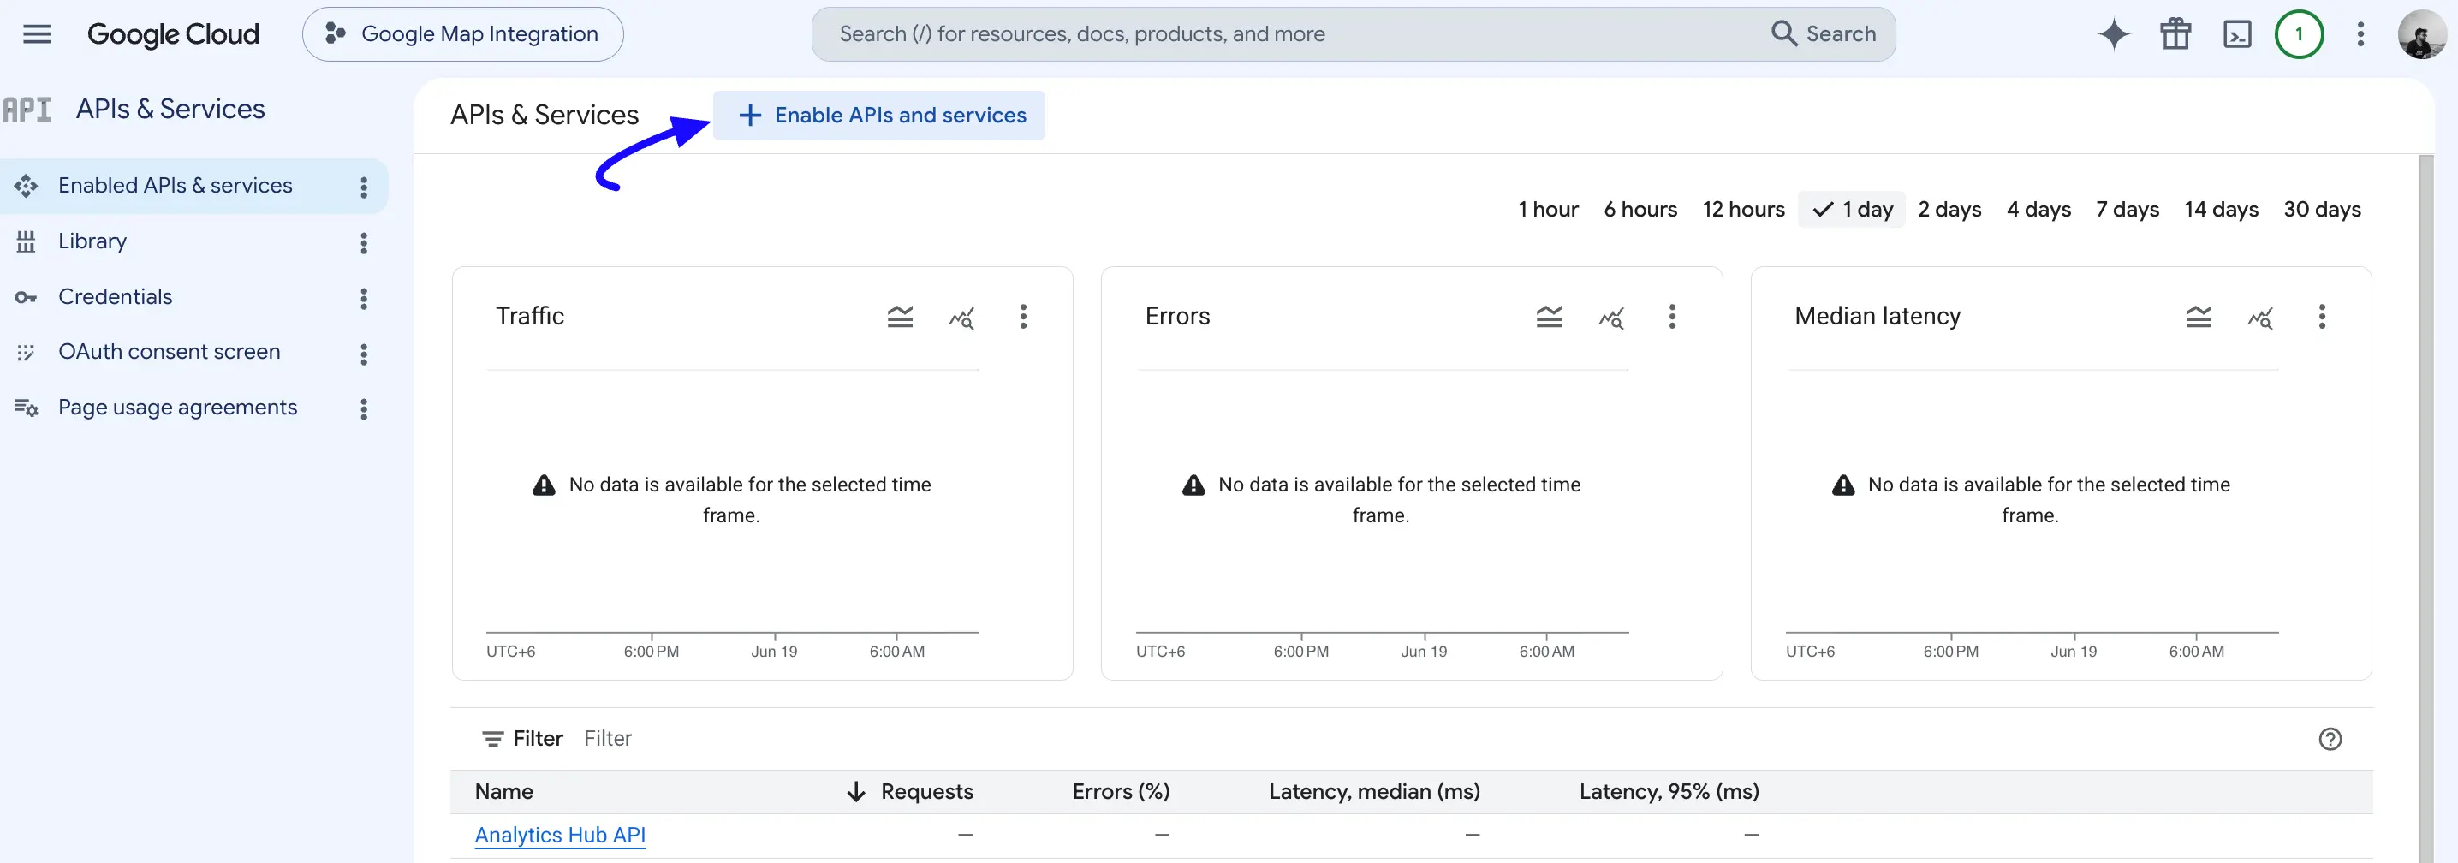Toggle legend on Median latency chart
The image size is (2458, 863).
[2199, 317]
